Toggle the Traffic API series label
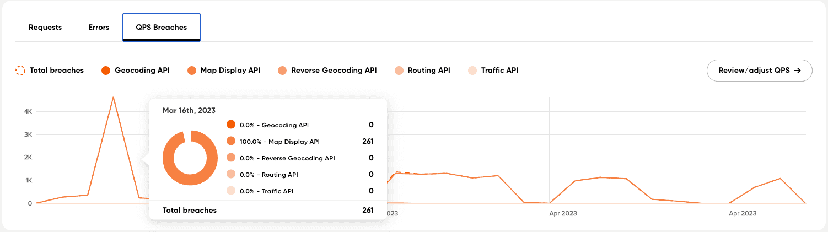Viewport: 828px width, 232px height. tap(499, 71)
